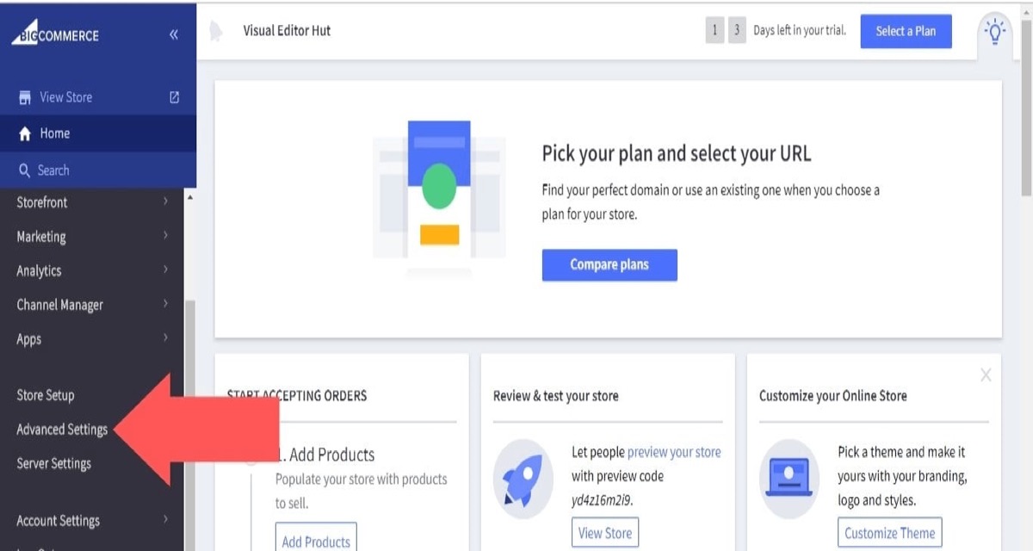1033x551 pixels.
Task: Expand the Analytics menu chevron
Action: 165,270
